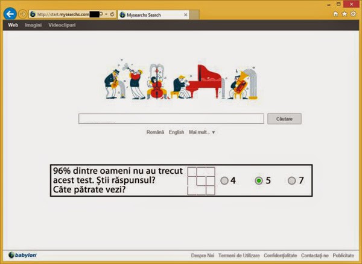Switch to Videoclipuri search category
The image size is (362, 264).
point(62,25)
